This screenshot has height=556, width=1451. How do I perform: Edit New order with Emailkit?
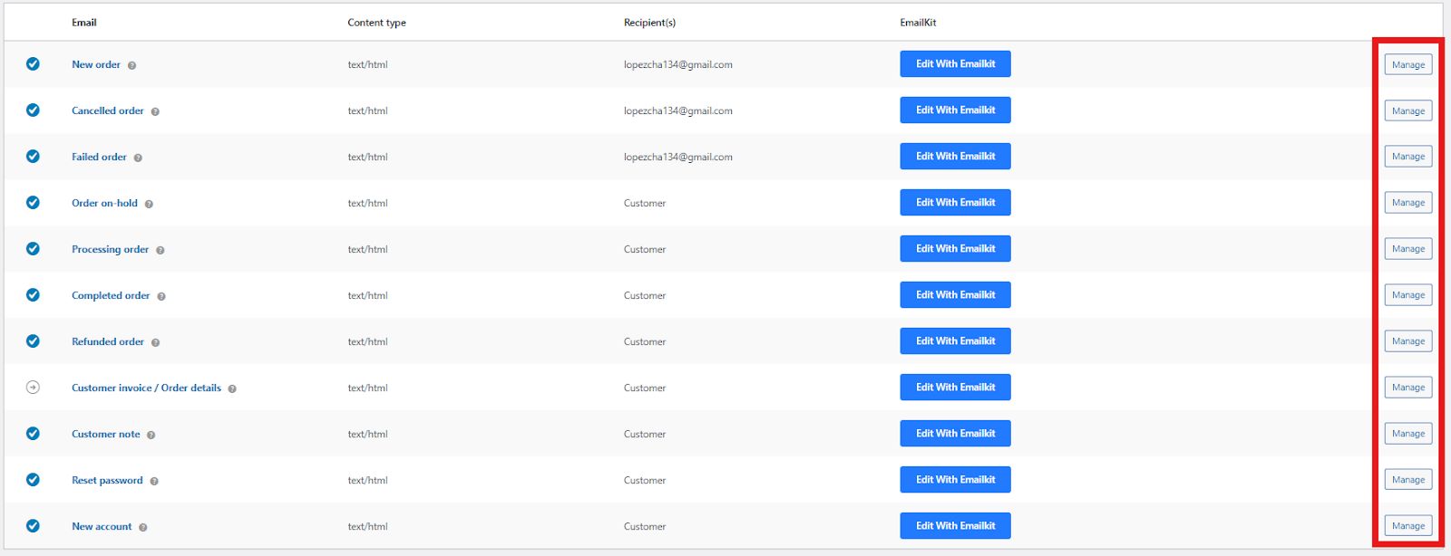[955, 64]
